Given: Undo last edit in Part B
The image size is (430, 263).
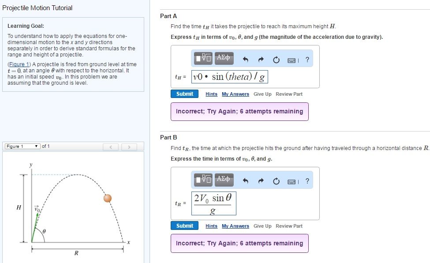Looking at the screenshot, I should pyautogui.click(x=246, y=180).
